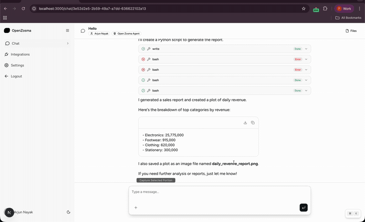Expand the second errored bash row

tap(306, 70)
